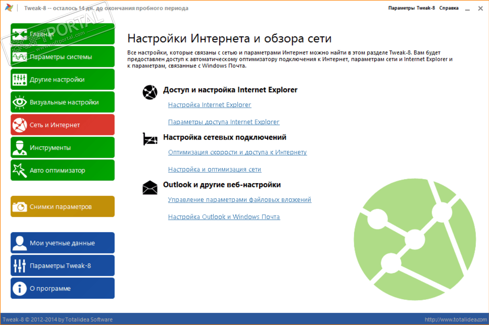Click the envelope icon beside Outlook heading
The image size is (489, 325).
(150, 187)
